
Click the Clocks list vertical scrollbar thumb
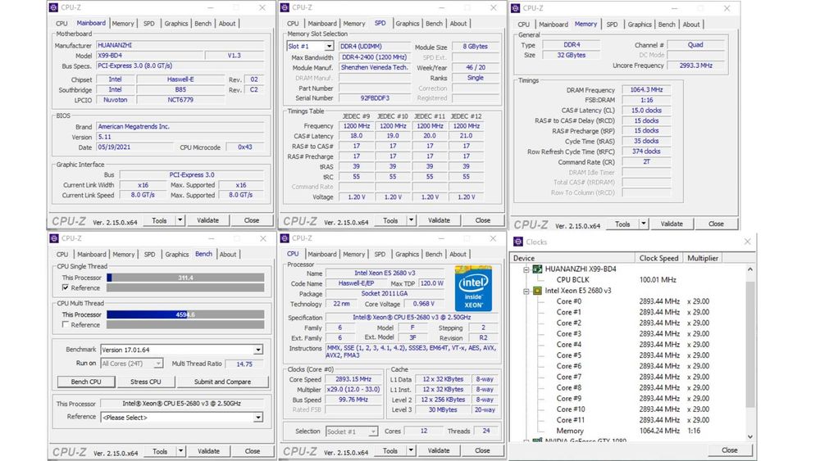[750, 345]
